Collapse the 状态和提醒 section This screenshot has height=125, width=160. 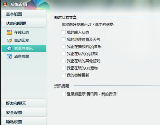point(24,23)
